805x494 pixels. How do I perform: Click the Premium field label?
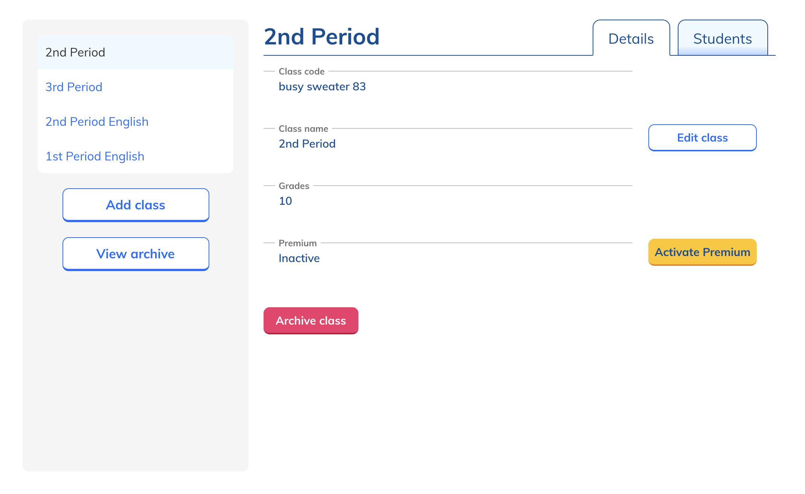[298, 243]
